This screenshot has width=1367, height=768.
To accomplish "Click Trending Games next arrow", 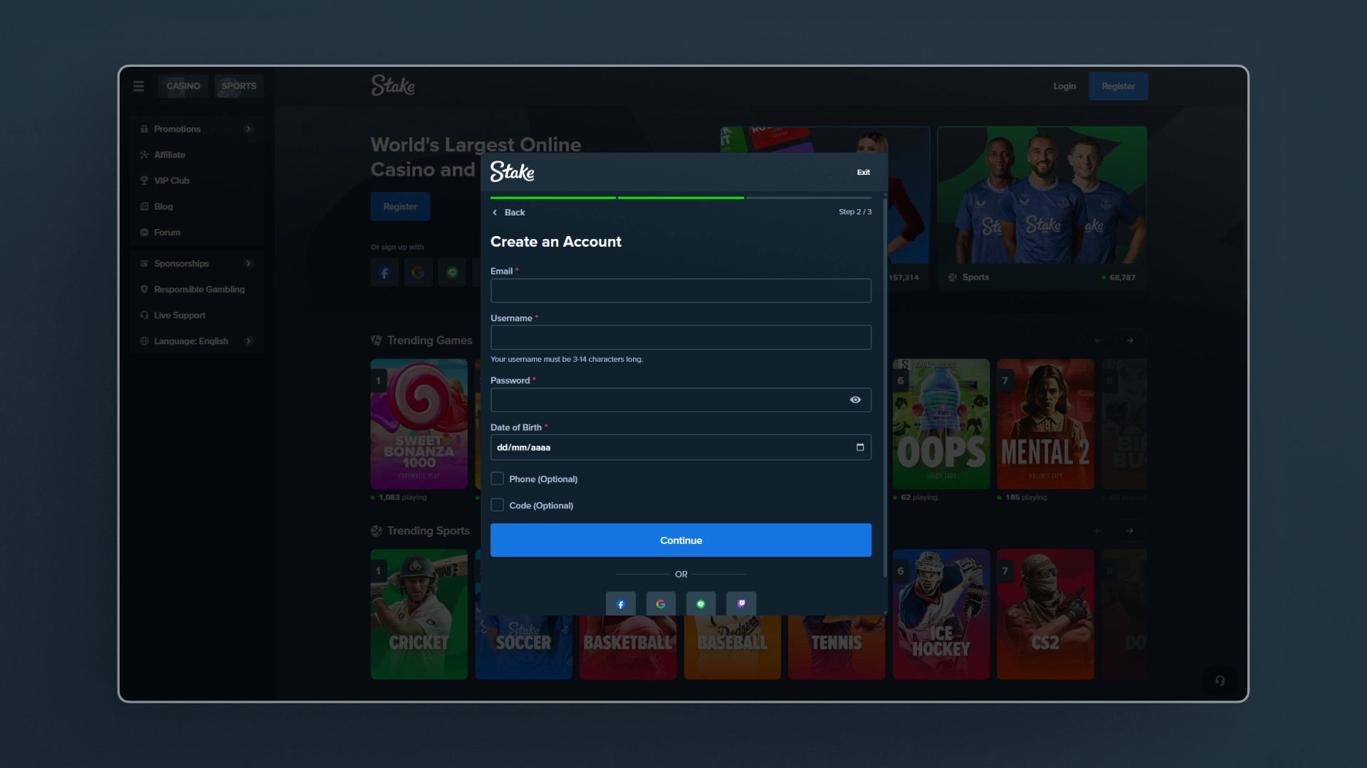I will click(x=1130, y=341).
